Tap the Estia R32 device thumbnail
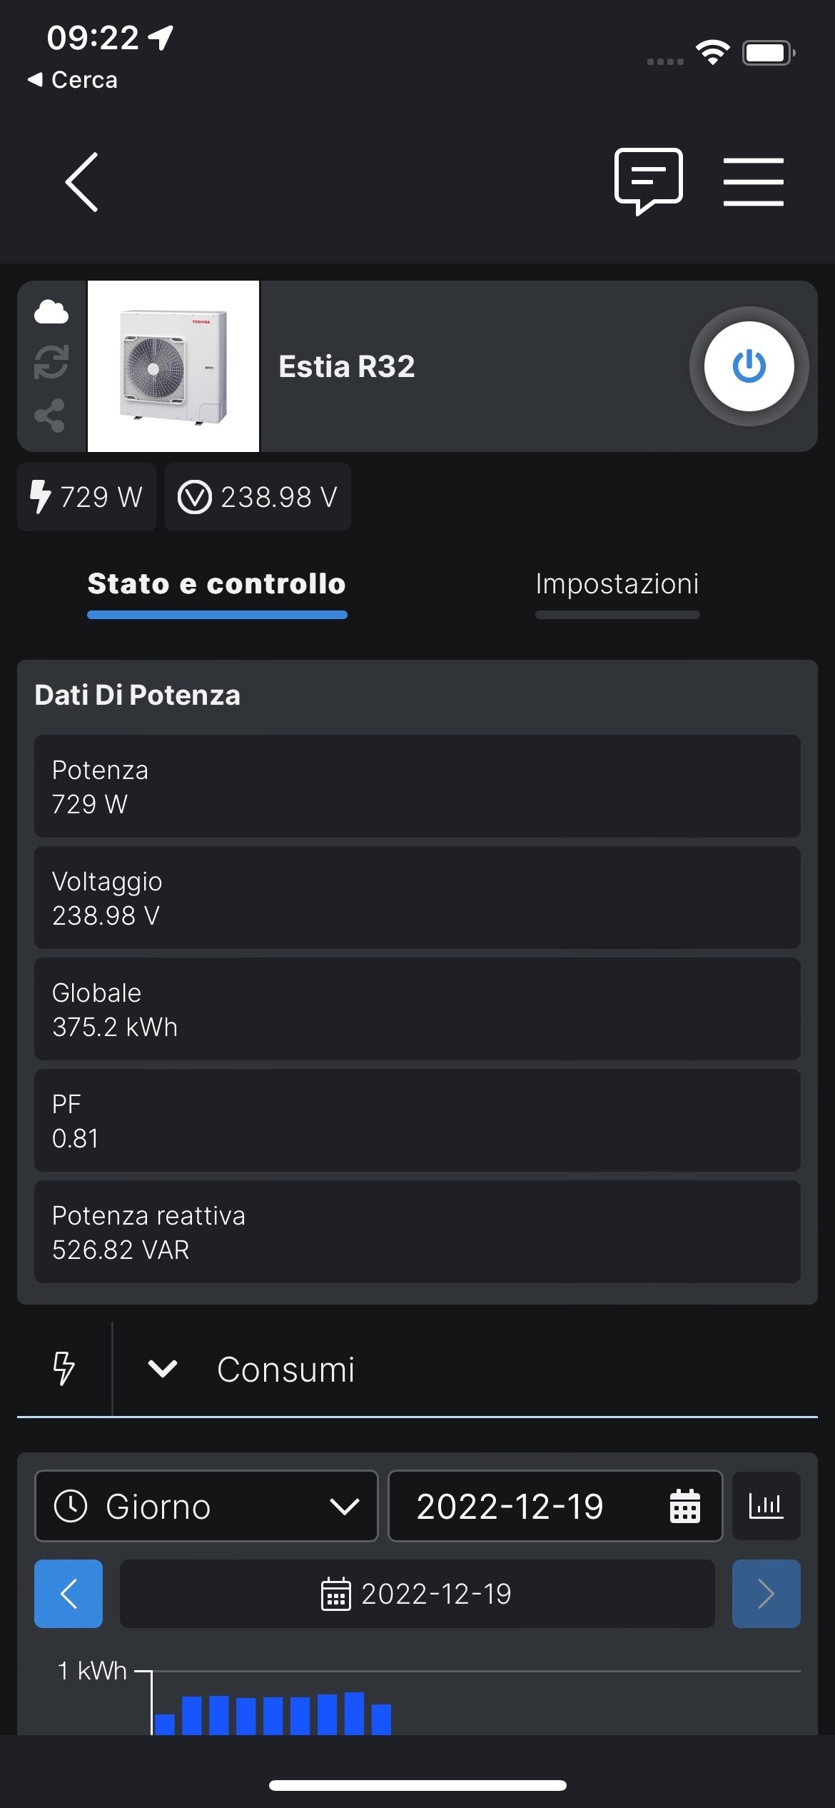Image resolution: width=835 pixels, height=1808 pixels. pyautogui.click(x=173, y=366)
